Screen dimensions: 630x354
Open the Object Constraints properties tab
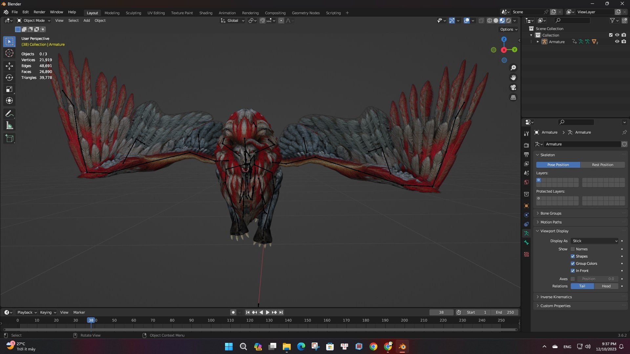pos(526,224)
